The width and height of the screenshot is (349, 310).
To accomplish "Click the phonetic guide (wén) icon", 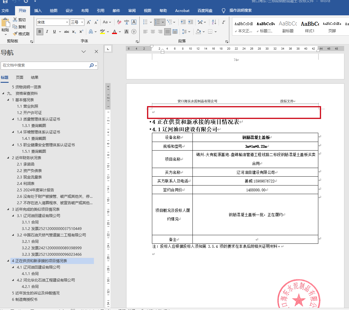I will (x=126, y=22).
